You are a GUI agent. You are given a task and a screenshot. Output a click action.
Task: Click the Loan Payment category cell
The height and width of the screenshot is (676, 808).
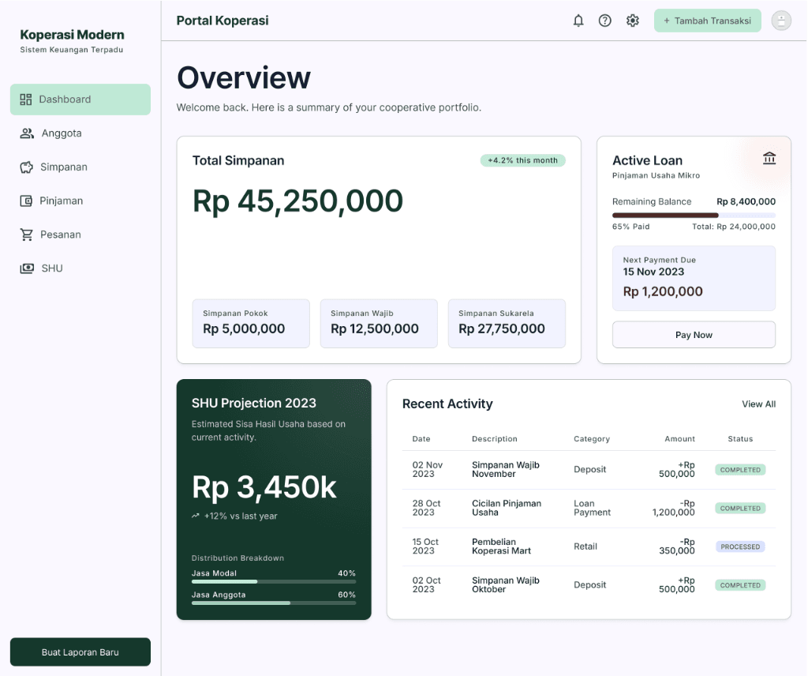click(x=592, y=508)
